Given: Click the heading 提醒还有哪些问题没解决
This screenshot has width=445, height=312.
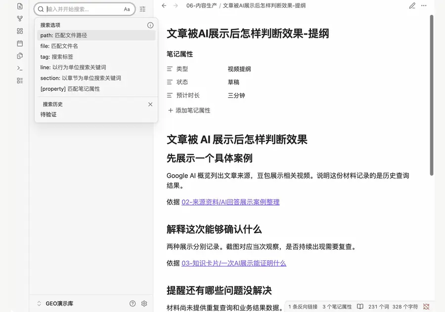Looking at the screenshot, I should (219, 290).
